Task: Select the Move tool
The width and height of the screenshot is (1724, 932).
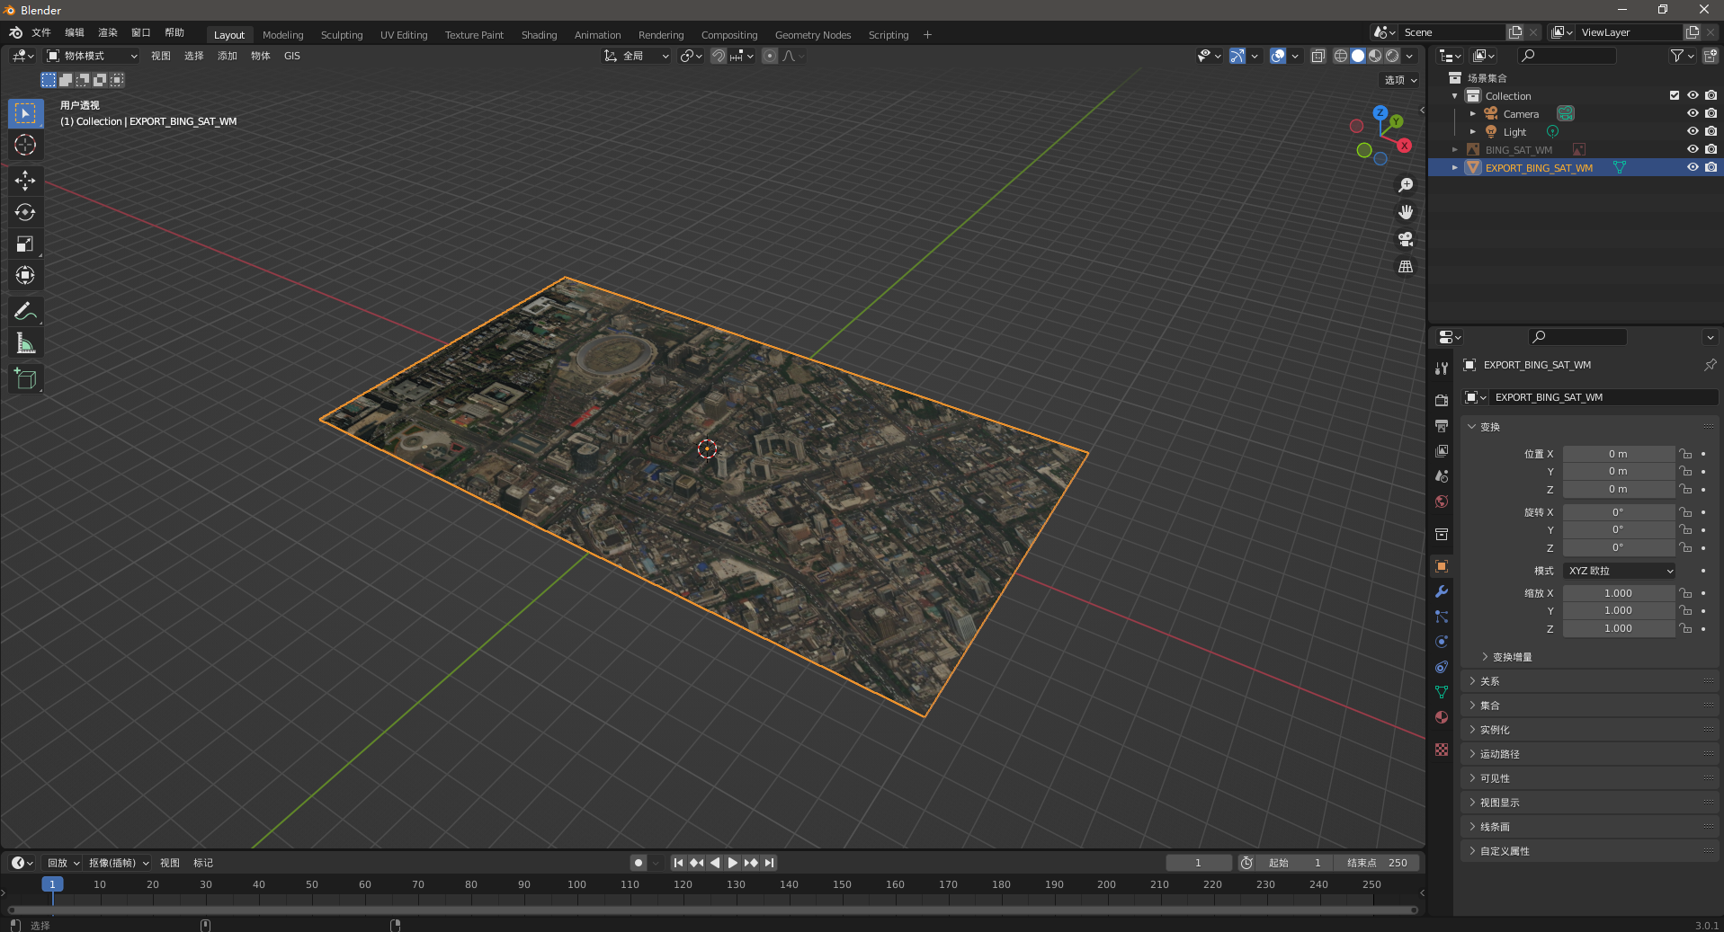Action: click(x=25, y=181)
